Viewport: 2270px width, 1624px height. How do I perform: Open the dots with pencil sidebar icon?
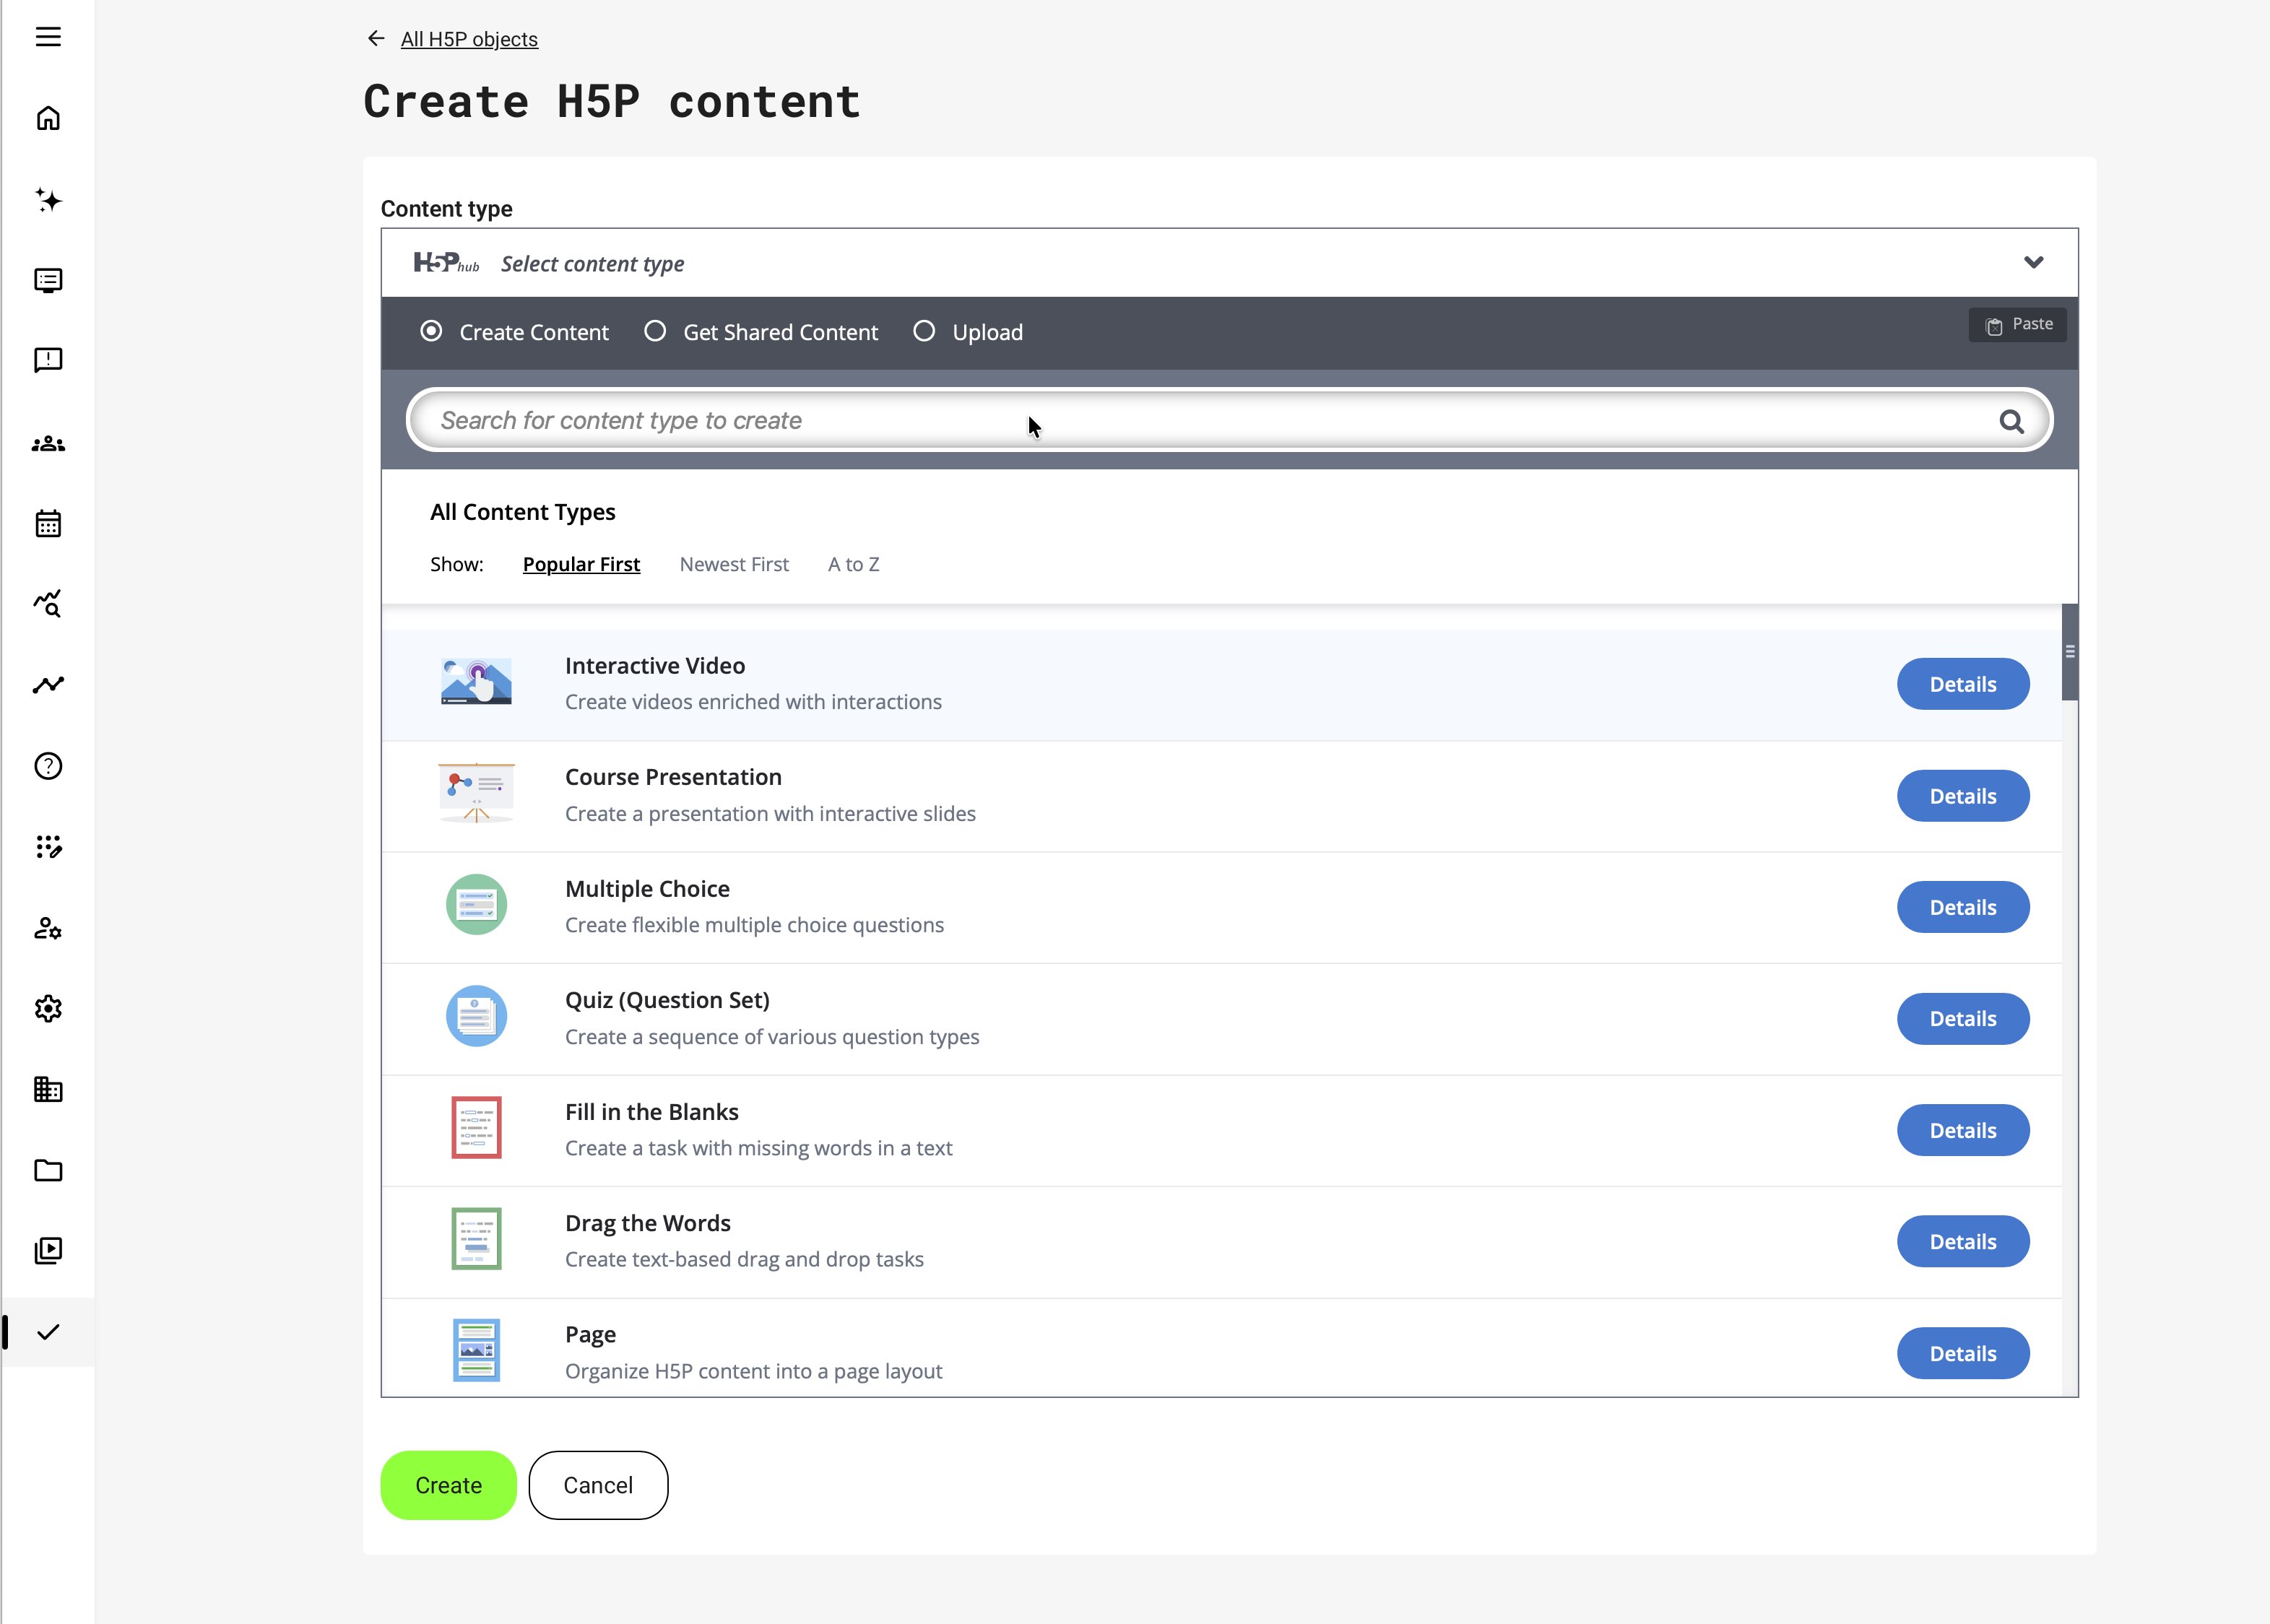pyautogui.click(x=48, y=847)
